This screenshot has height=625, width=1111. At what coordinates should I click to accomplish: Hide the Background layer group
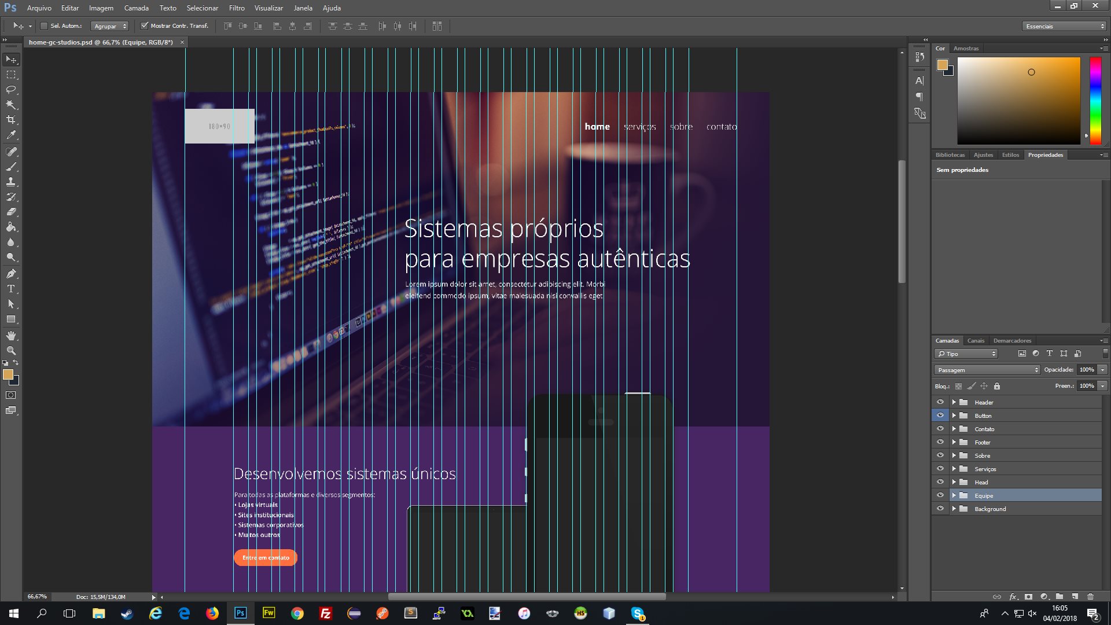(x=940, y=509)
